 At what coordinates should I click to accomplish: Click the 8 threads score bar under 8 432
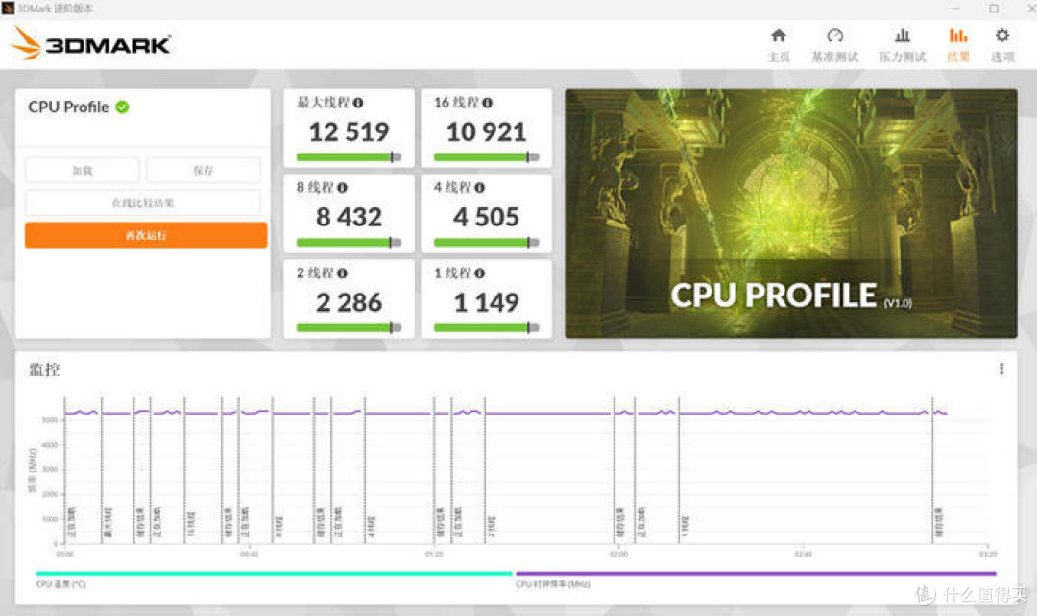(349, 243)
